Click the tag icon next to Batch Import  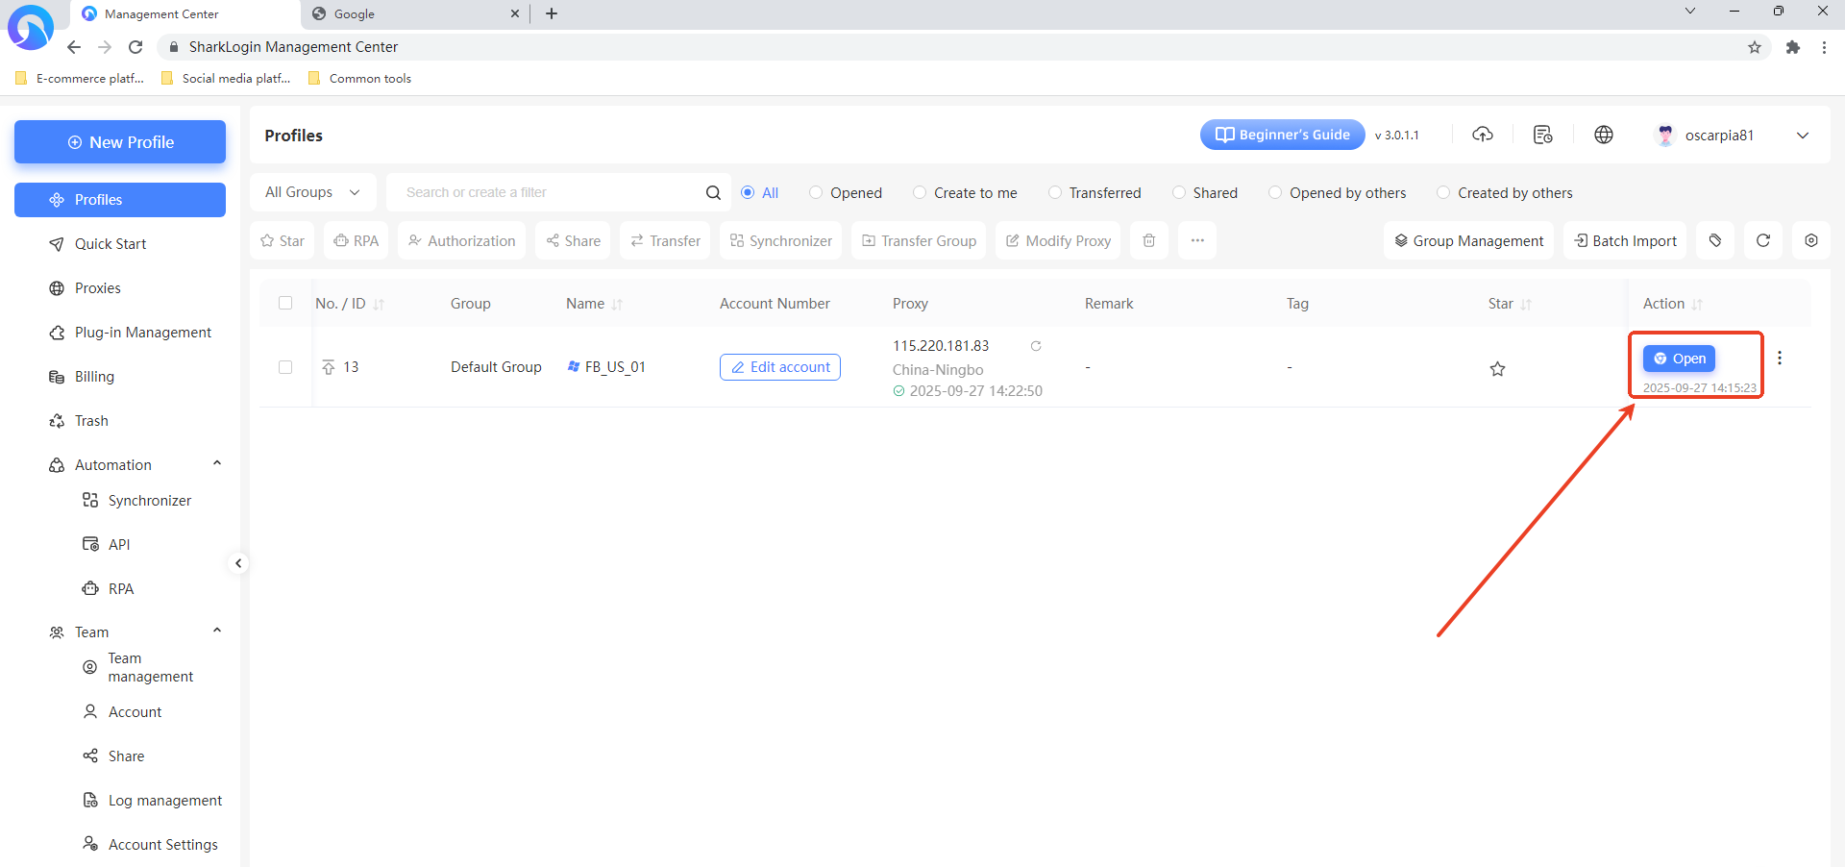pos(1715,240)
